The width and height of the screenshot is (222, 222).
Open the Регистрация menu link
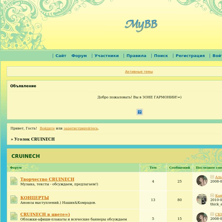point(190,56)
